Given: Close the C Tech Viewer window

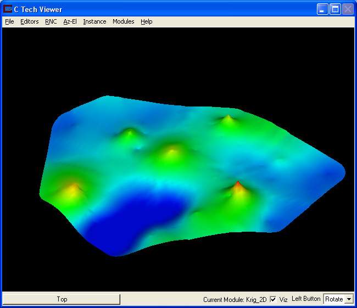Looking at the screenshot, I should pos(348,9).
